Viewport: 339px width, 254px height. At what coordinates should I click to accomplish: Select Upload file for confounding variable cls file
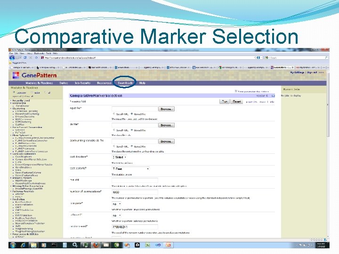click(131, 146)
